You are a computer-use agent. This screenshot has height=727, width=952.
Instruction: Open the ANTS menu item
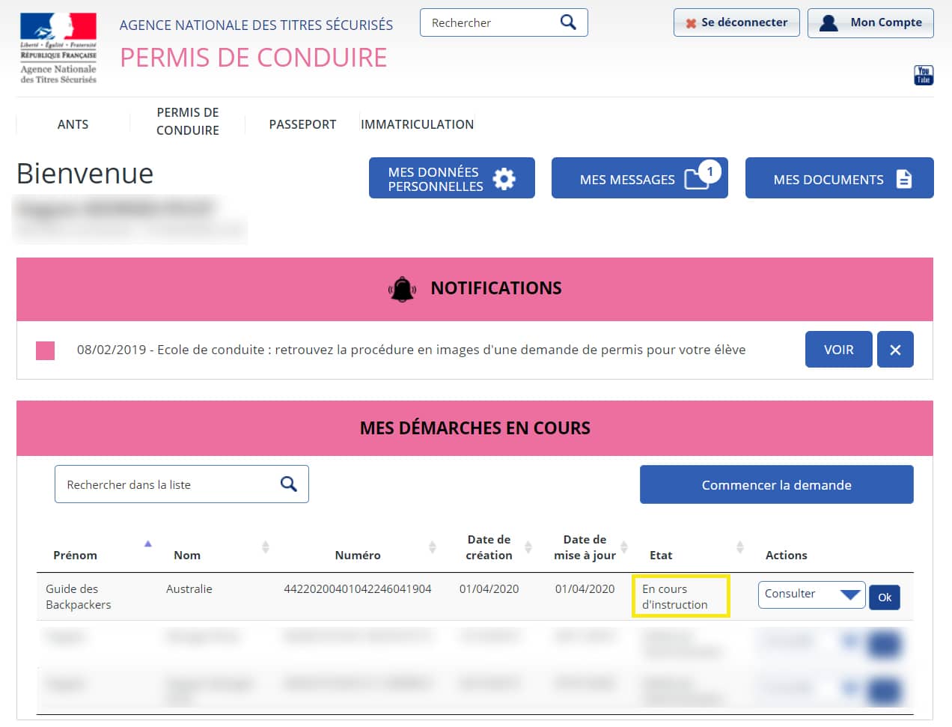click(73, 124)
